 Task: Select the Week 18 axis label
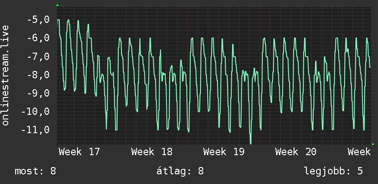[x=152, y=152]
